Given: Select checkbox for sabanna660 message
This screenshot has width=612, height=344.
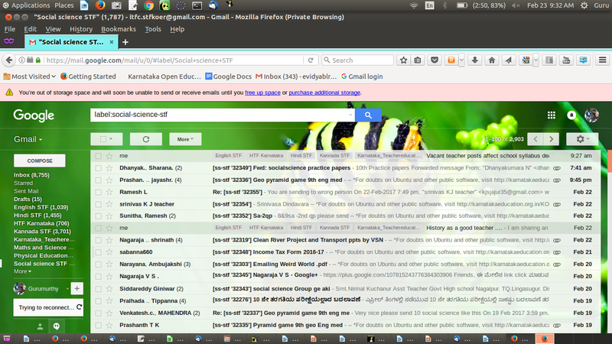Looking at the screenshot, I should coord(98,252).
